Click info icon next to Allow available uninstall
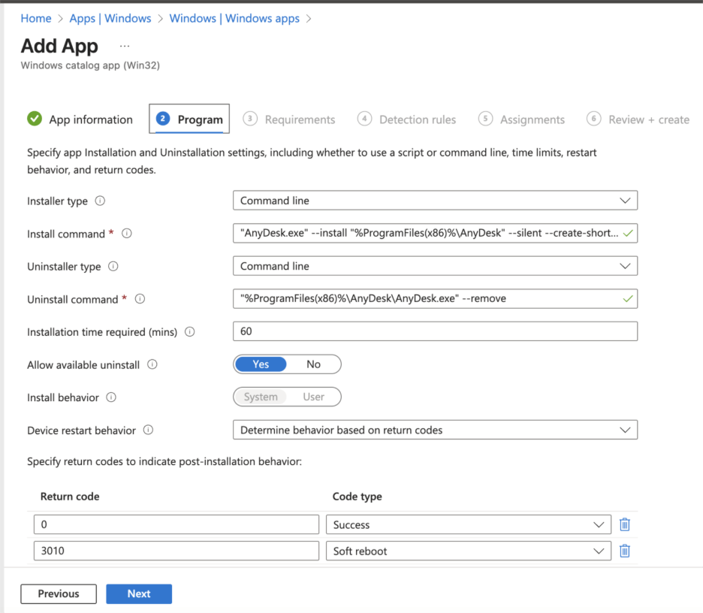This screenshot has width=703, height=613. point(152,365)
